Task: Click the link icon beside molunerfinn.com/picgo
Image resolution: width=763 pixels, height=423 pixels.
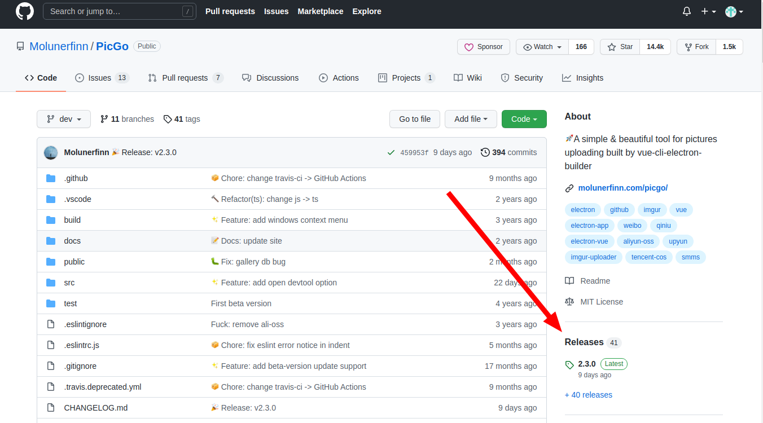Action: tap(569, 188)
